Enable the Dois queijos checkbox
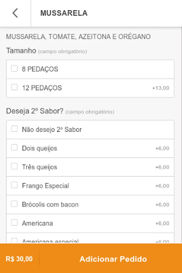The height and width of the screenshot is (273, 182). click(x=14, y=148)
